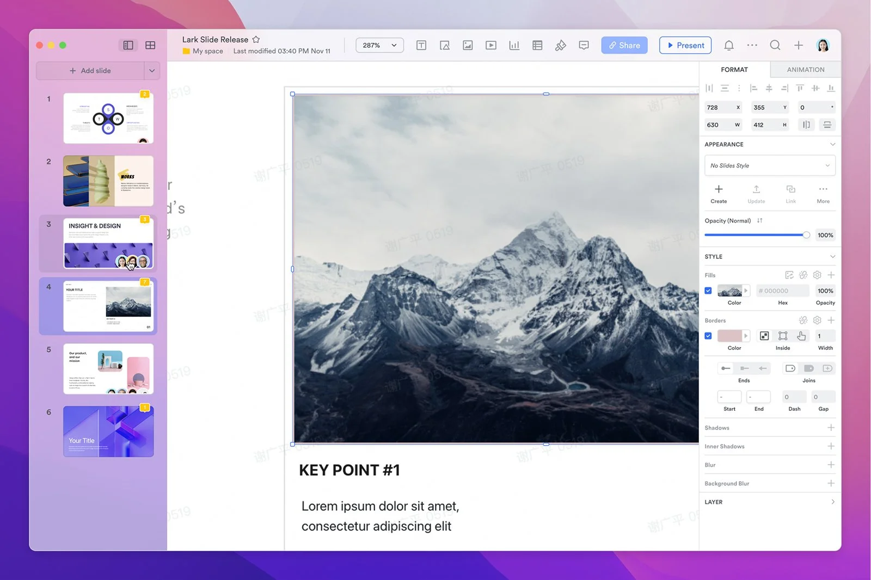
Task: Align the selection to vertical middle
Action: pyautogui.click(x=815, y=88)
